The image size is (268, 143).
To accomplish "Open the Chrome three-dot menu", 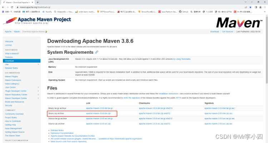I will (265, 7).
